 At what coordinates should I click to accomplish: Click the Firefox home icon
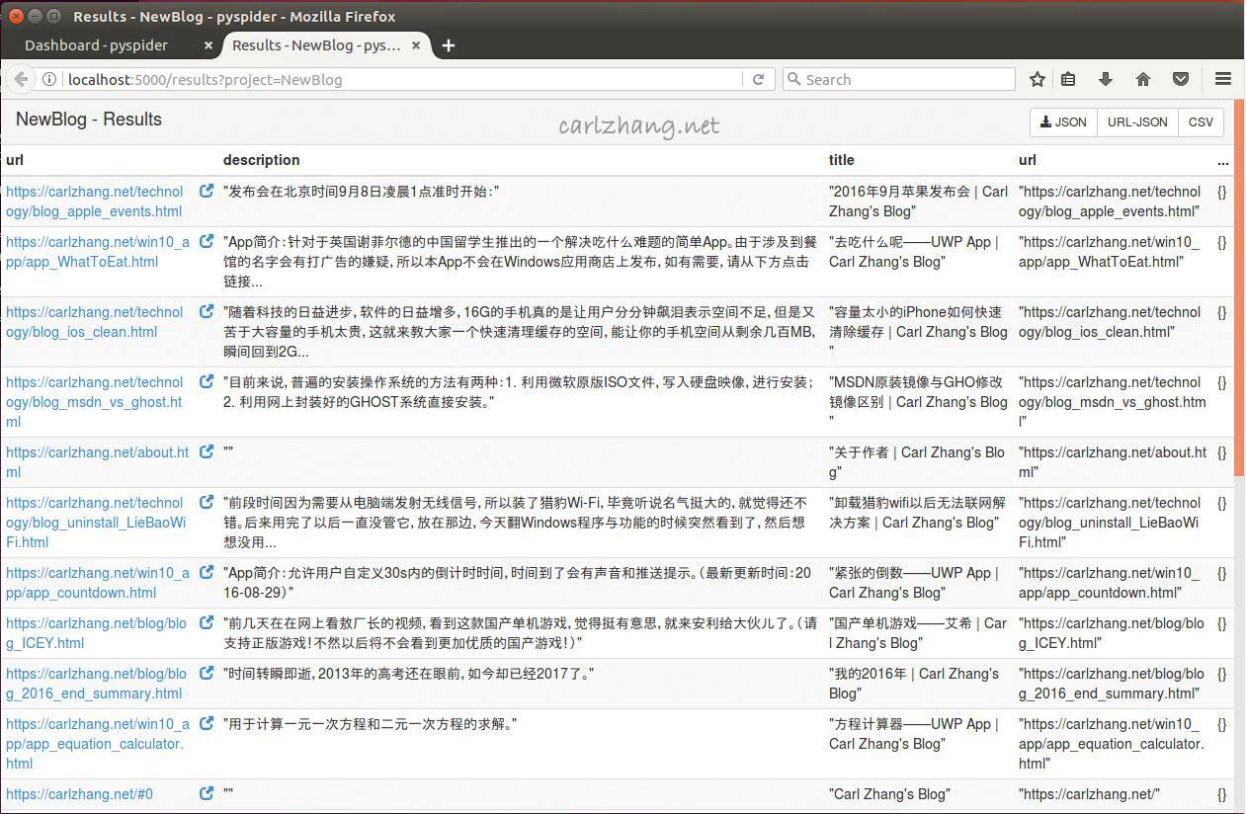click(x=1143, y=79)
